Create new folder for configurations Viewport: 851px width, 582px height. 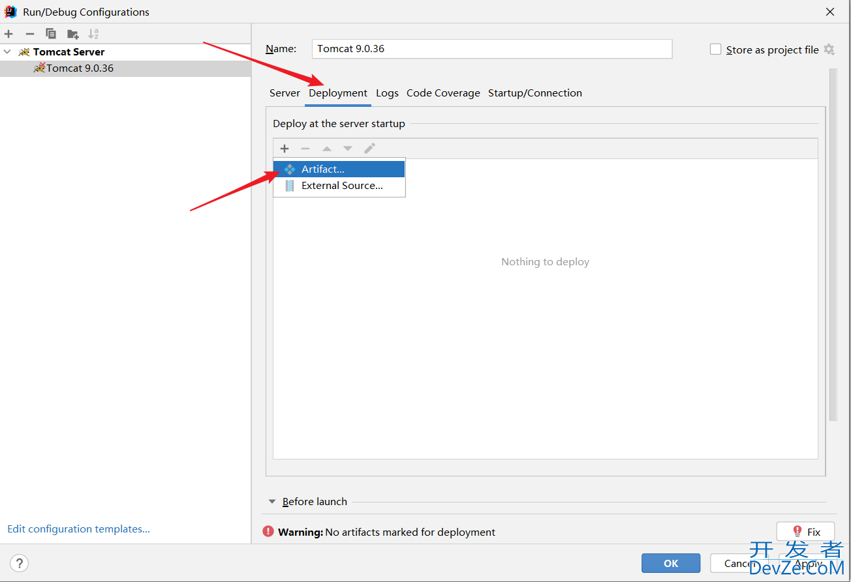[72, 34]
